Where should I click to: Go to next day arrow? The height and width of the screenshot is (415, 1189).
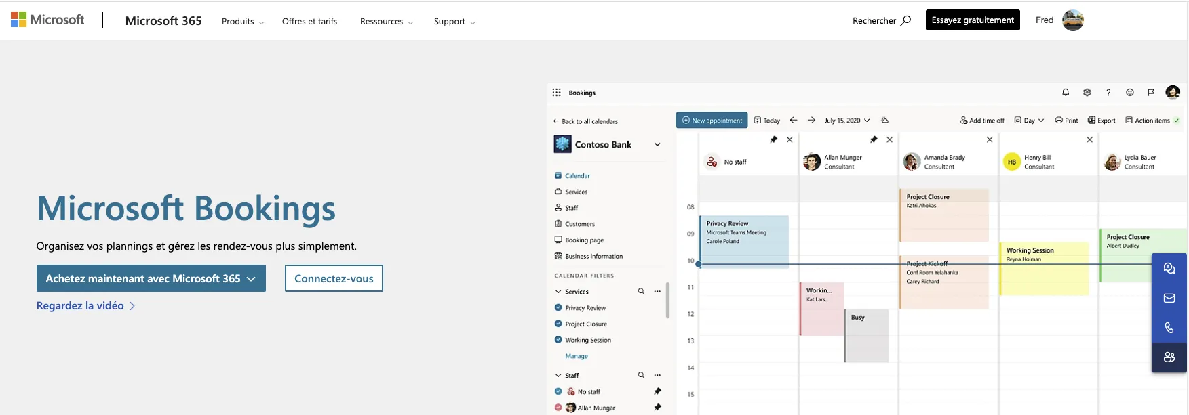(811, 120)
